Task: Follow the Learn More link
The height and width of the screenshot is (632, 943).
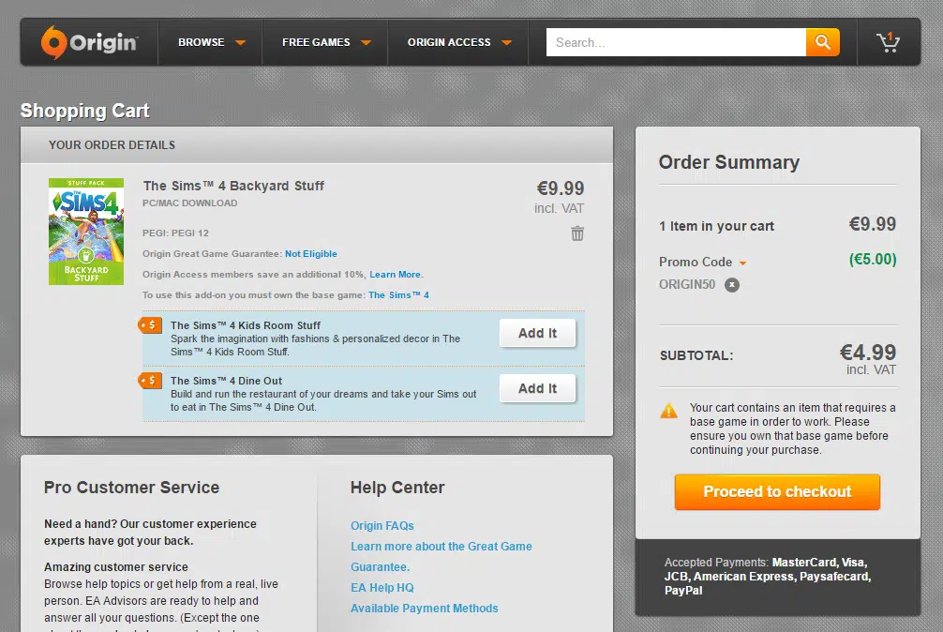Action: tap(396, 275)
